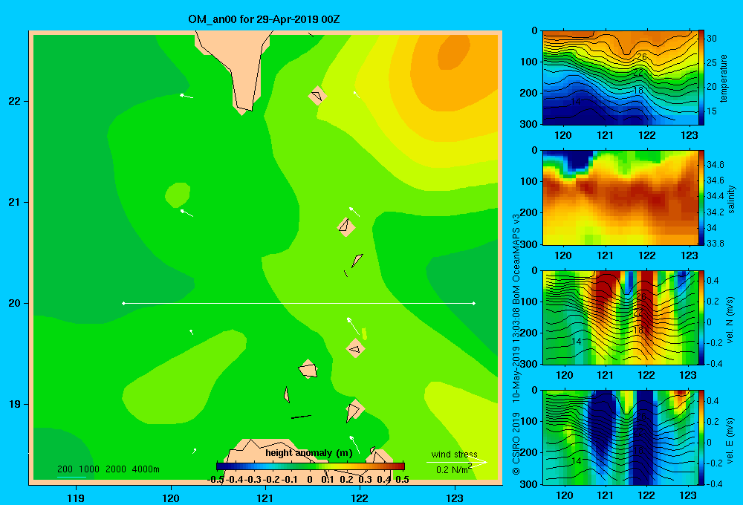Viewport: 743px width, 505px height.
Task: Click the 'vel. E (m/s)' axis label
Action: [730, 440]
